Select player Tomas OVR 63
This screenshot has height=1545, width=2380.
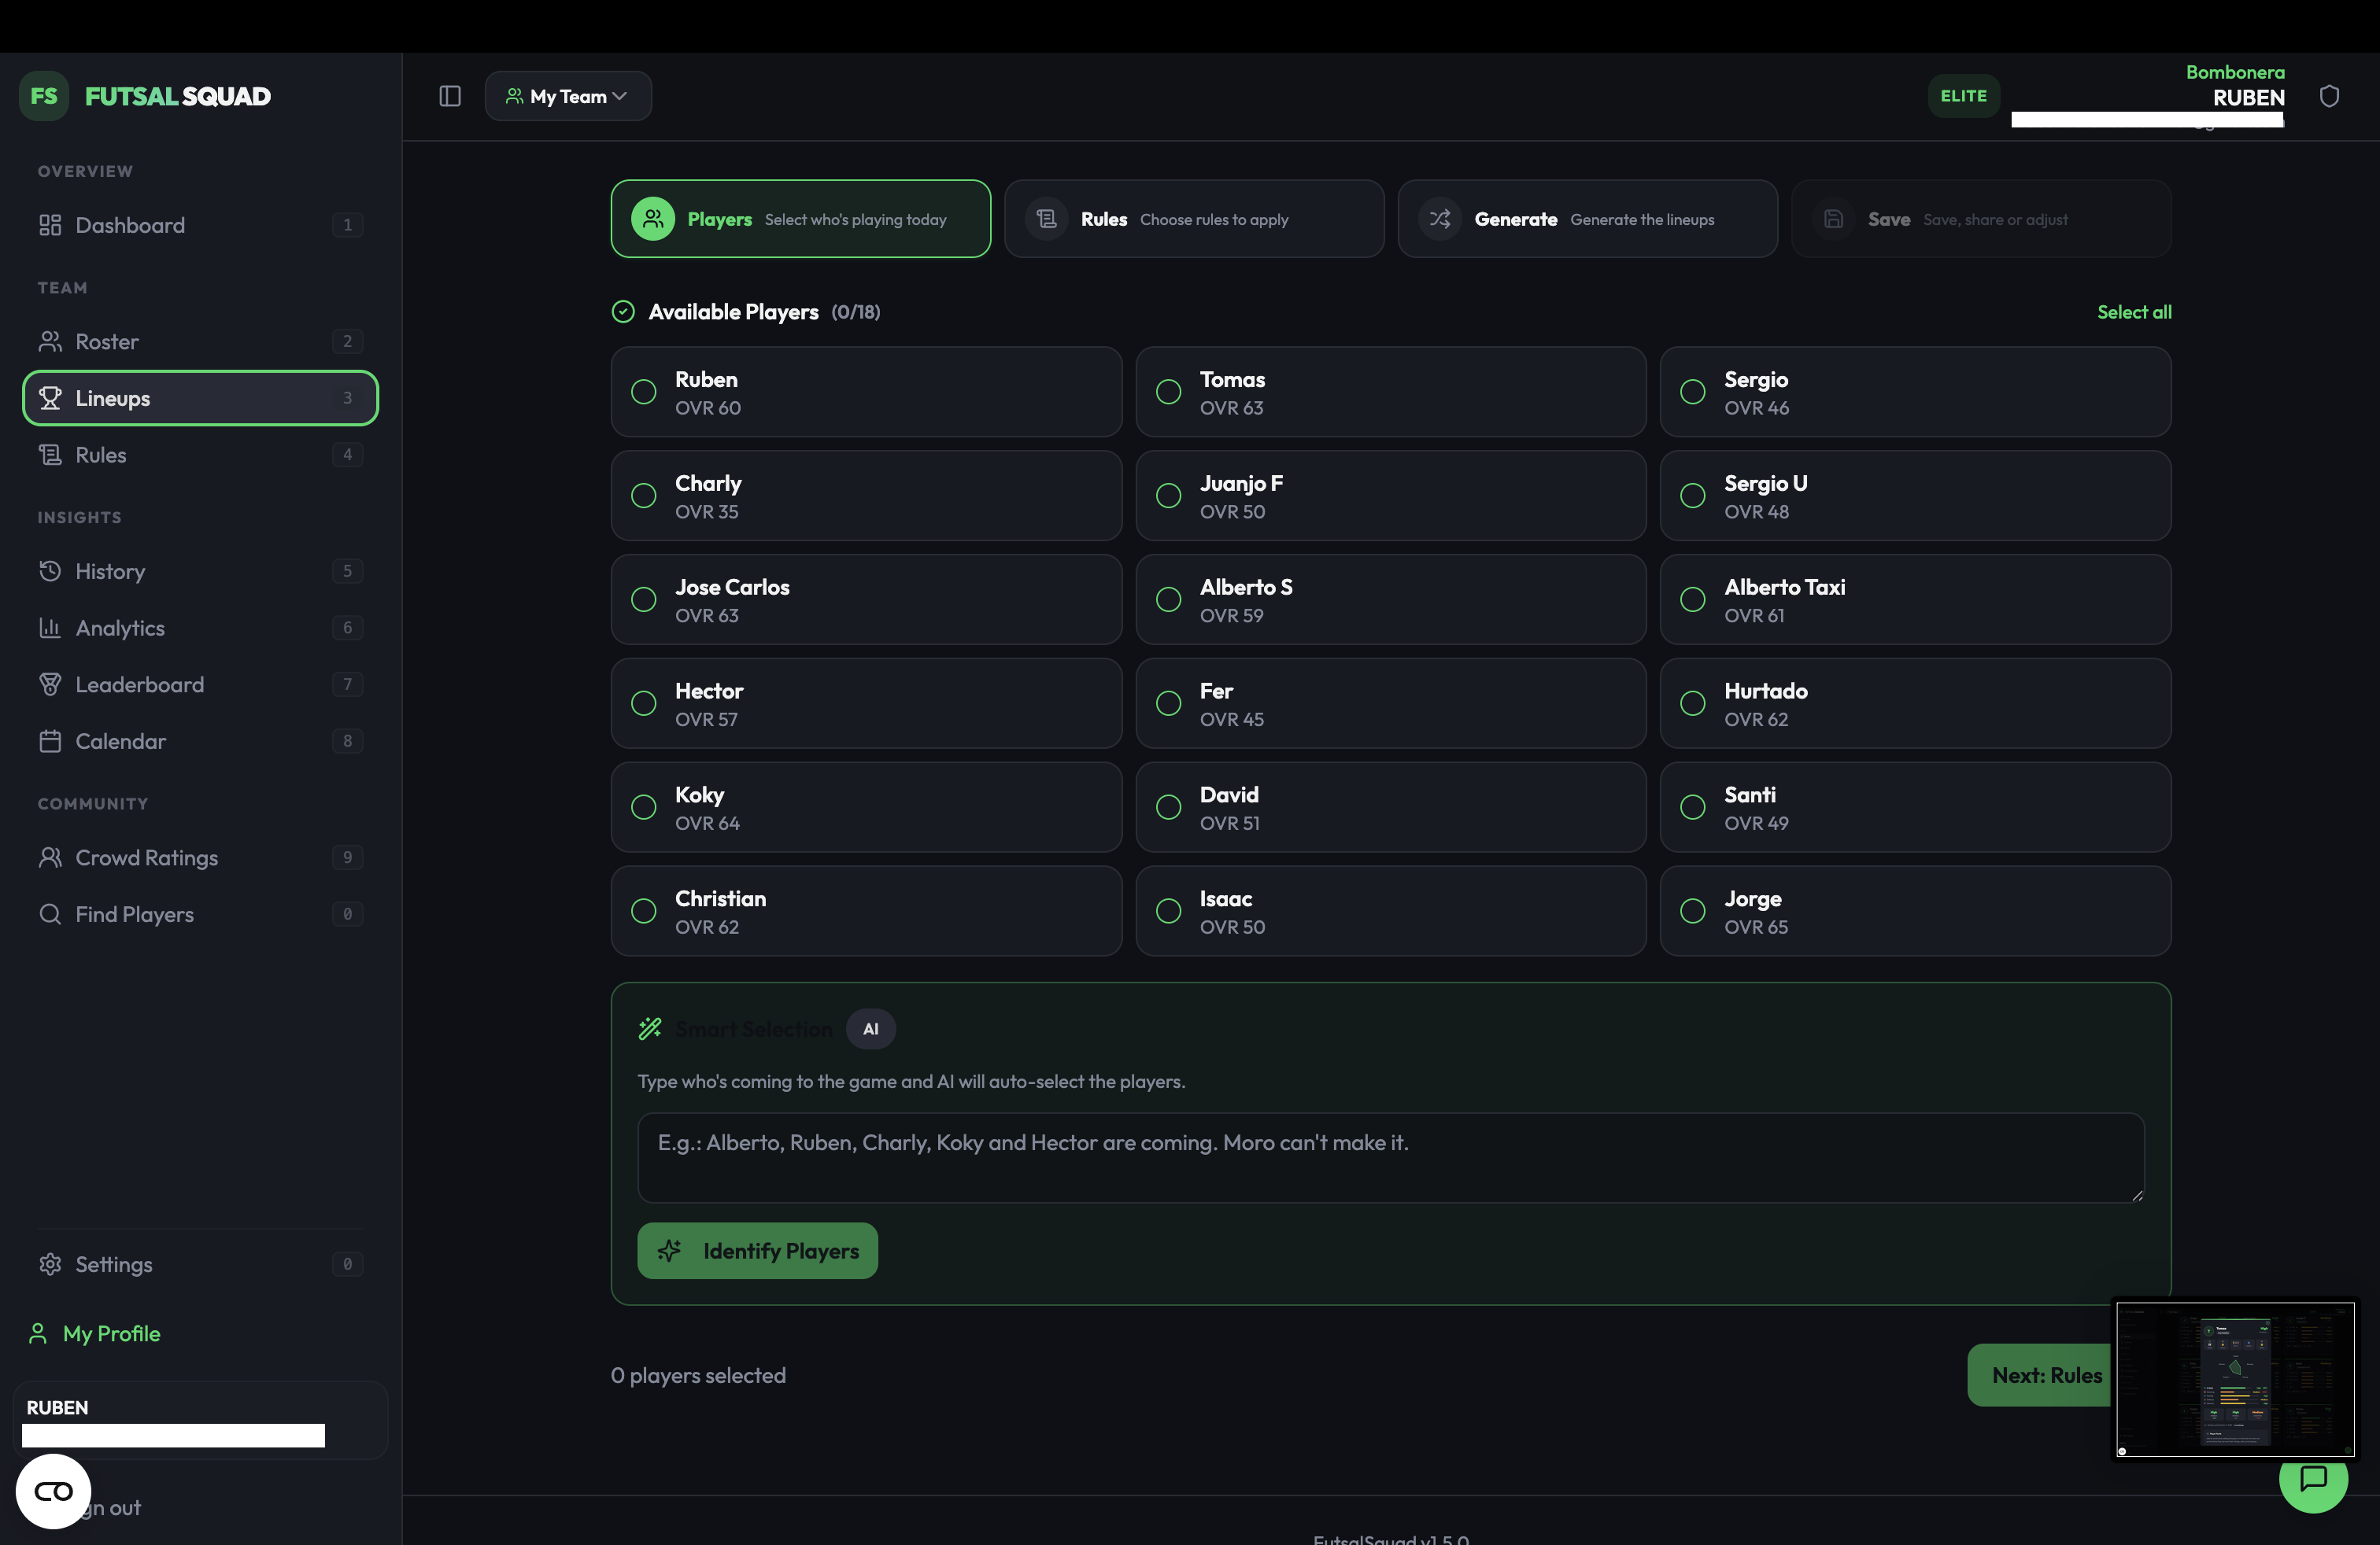(1391, 392)
